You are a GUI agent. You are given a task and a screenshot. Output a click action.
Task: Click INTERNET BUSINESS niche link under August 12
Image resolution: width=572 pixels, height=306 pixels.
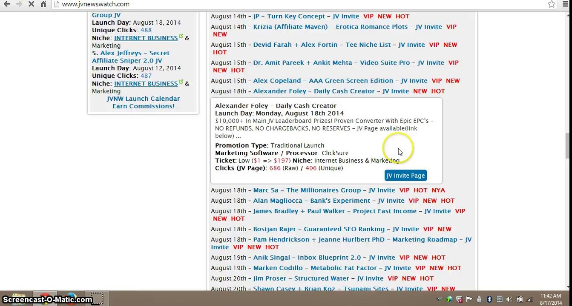(x=146, y=84)
